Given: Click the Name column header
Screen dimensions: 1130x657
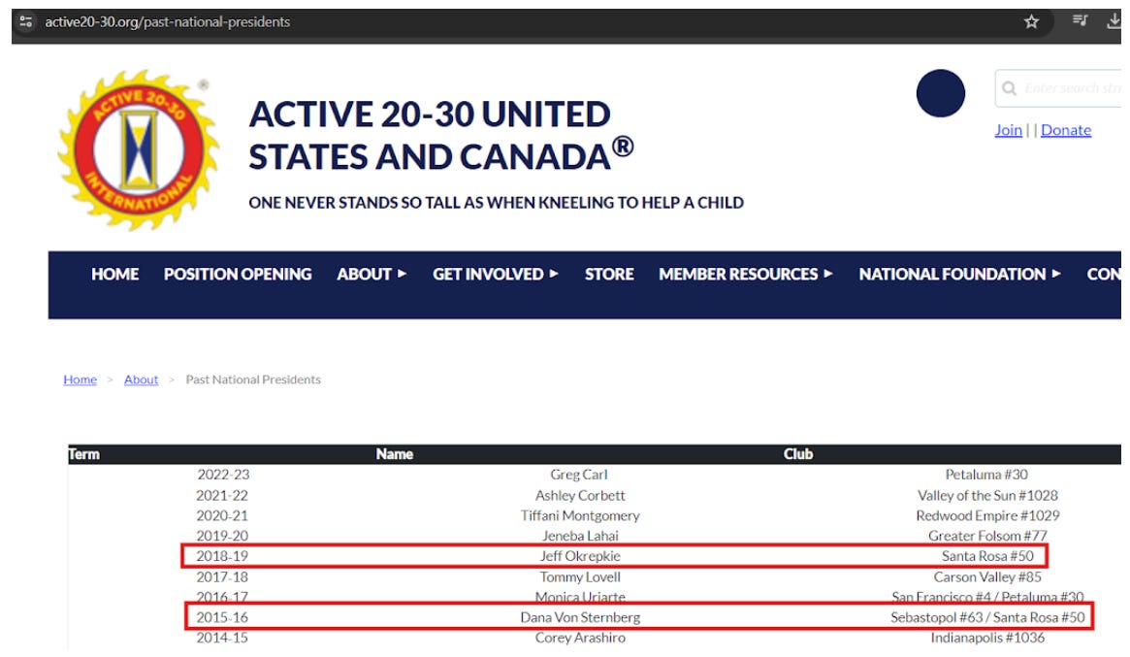Looking at the screenshot, I should [394, 454].
